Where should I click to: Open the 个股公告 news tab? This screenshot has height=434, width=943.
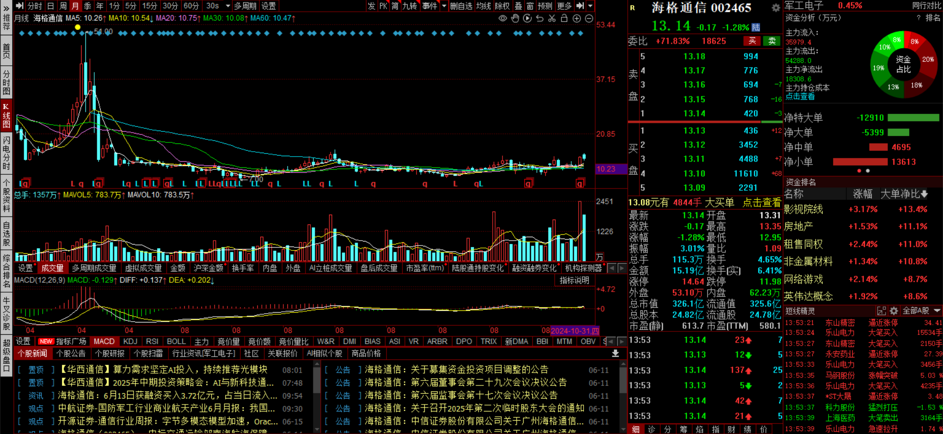[71, 353]
